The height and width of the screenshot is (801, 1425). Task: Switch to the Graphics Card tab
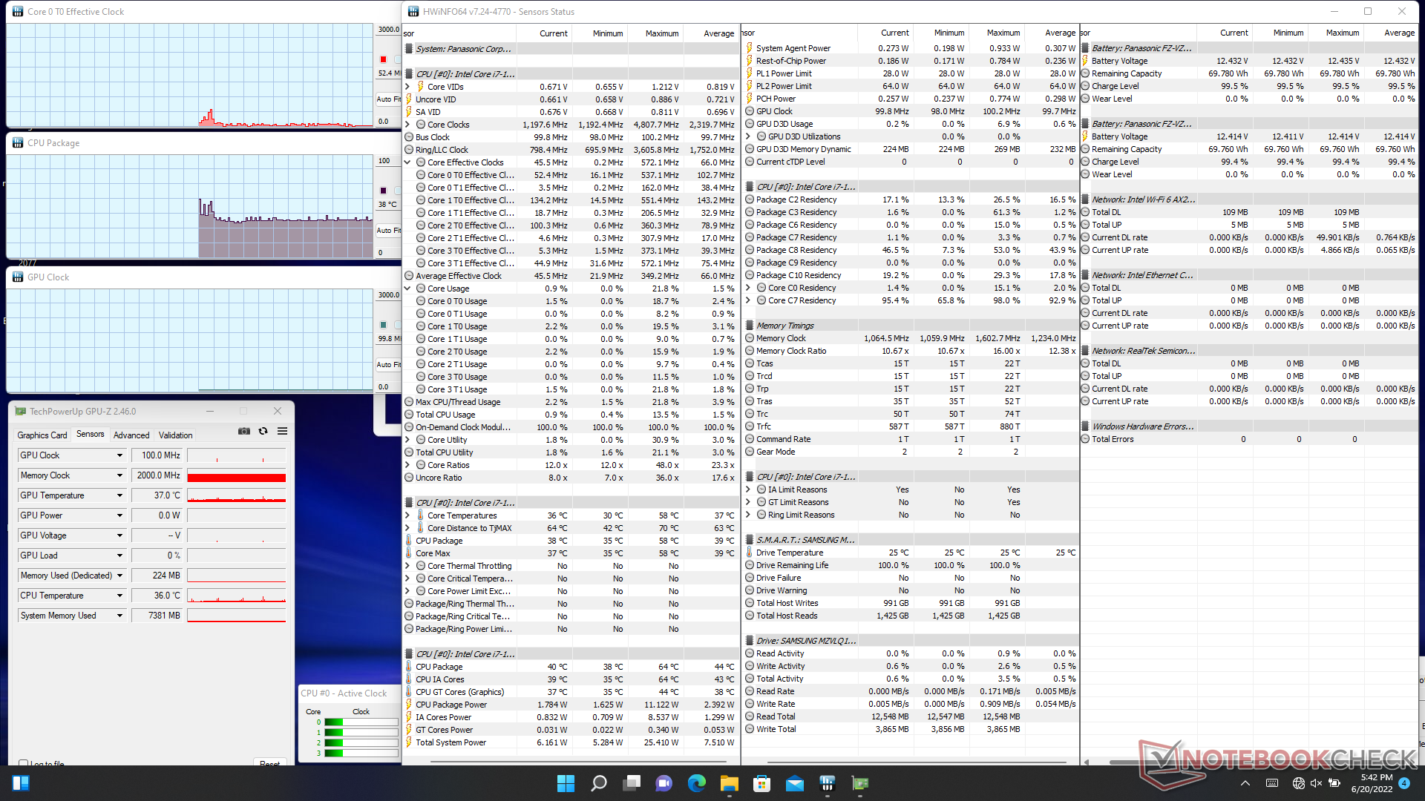click(x=42, y=435)
